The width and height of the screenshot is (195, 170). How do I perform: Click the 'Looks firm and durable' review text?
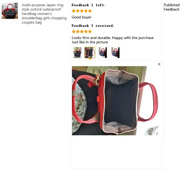pyautogui.click(x=113, y=40)
